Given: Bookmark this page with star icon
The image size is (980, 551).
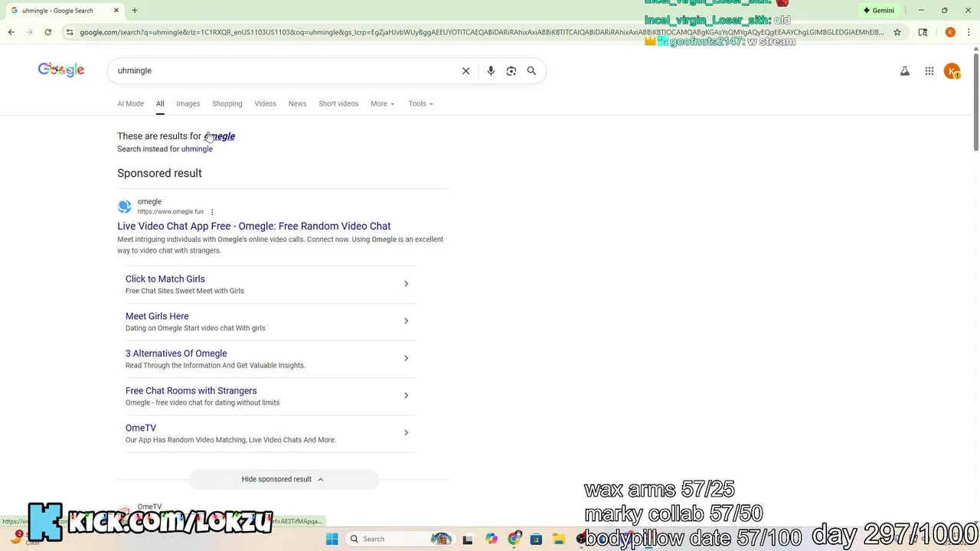Looking at the screenshot, I should coord(897,32).
